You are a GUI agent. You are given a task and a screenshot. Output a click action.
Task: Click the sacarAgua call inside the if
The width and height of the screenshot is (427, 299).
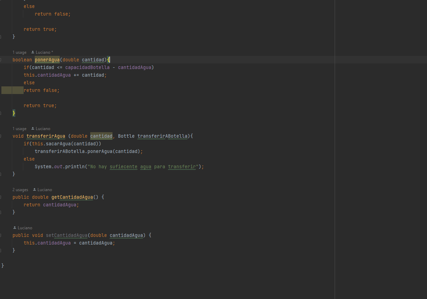coord(58,144)
